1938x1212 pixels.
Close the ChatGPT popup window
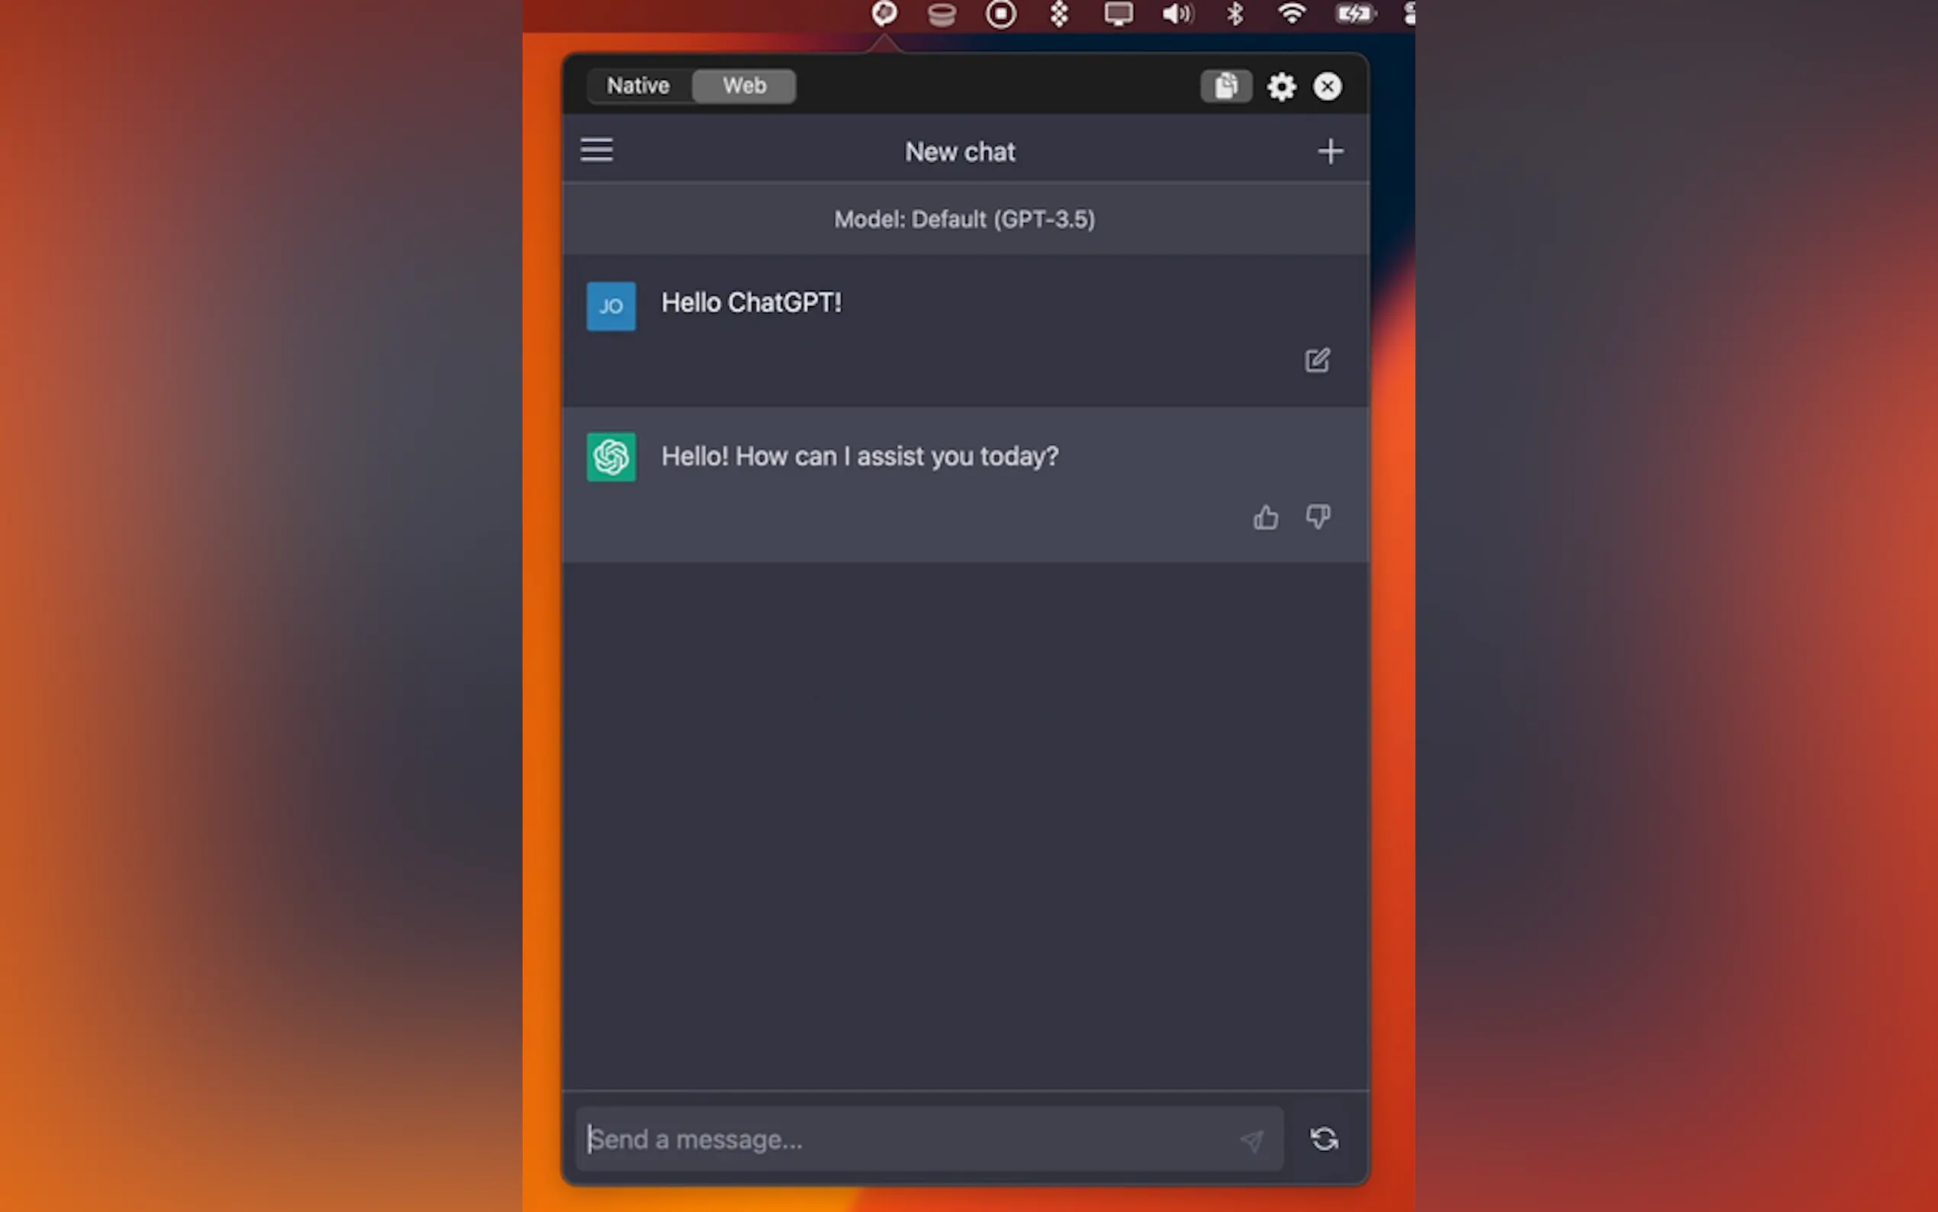1328,86
